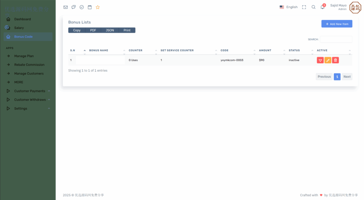The height and width of the screenshot is (200, 364).
Task: Open the magnifier search icon in header
Action: pyautogui.click(x=314, y=7)
